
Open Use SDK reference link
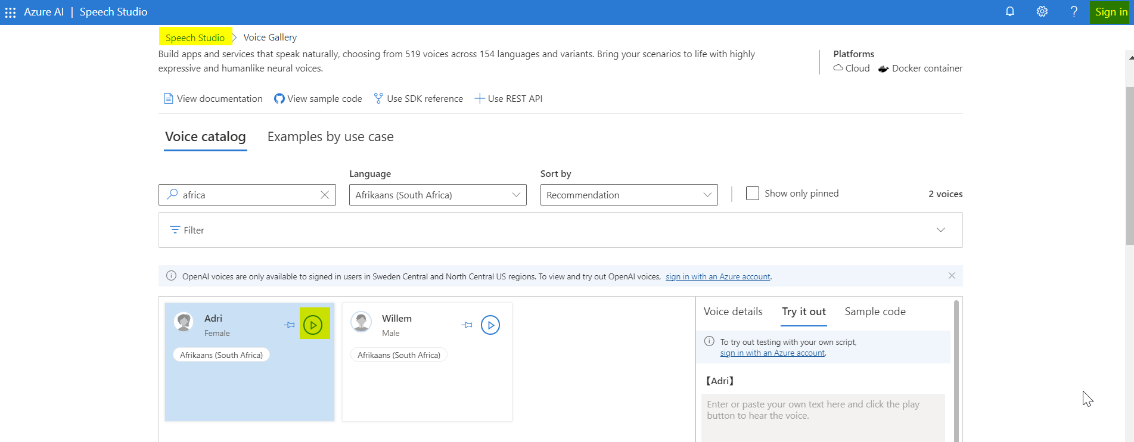(x=418, y=99)
